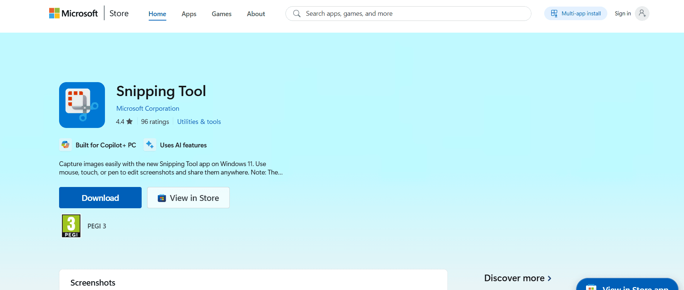Click the Sign in profile avatar icon

tap(642, 14)
